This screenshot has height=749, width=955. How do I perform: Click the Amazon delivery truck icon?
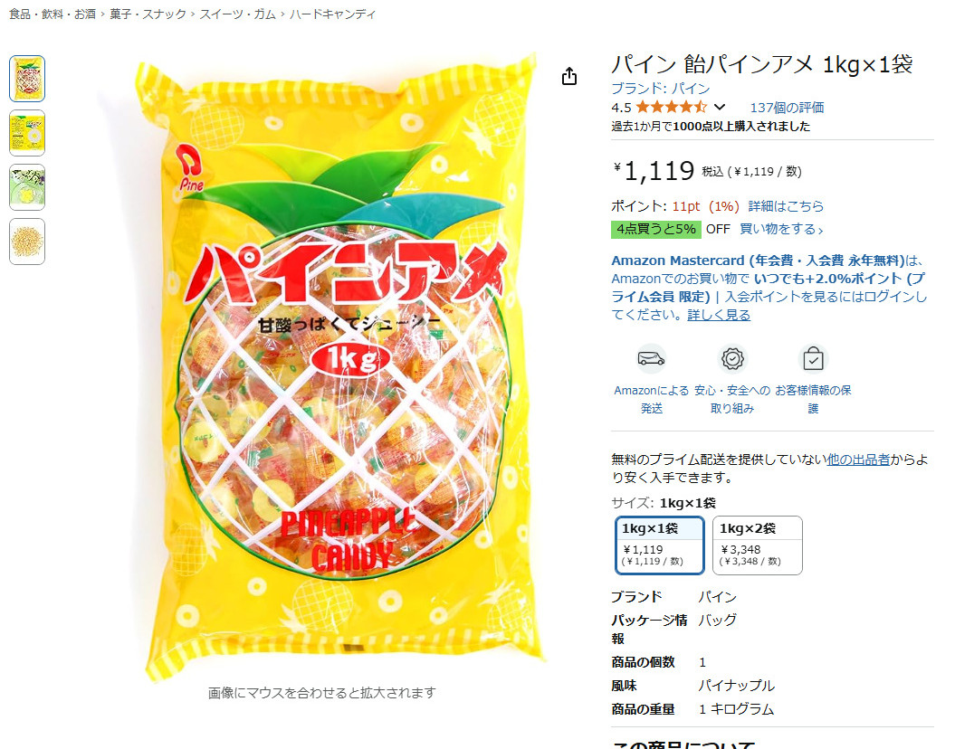[x=651, y=358]
